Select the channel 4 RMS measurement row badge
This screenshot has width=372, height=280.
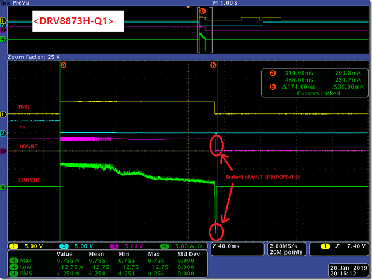[14, 274]
